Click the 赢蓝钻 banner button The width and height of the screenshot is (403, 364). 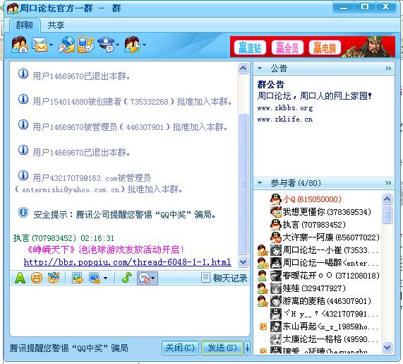(x=250, y=48)
